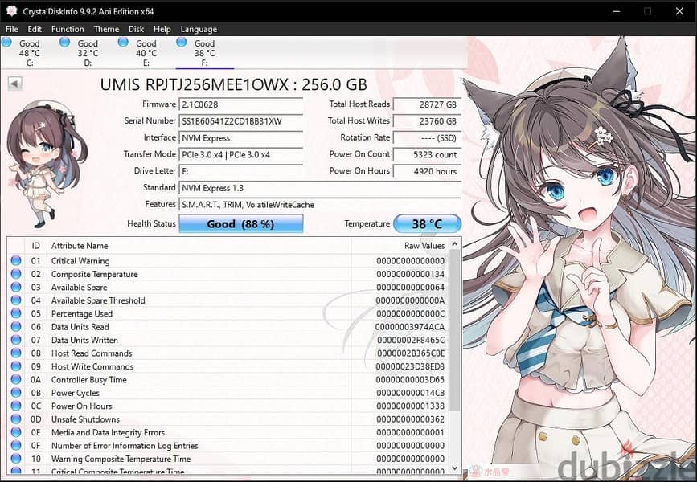This screenshot has width=697, height=482.
Task: Select raw value 000000000014CB
Action: (x=410, y=393)
